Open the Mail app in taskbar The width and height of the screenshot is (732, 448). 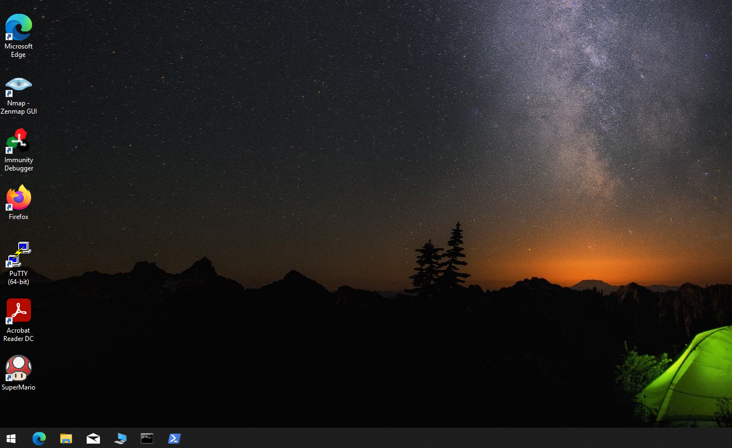click(93, 439)
